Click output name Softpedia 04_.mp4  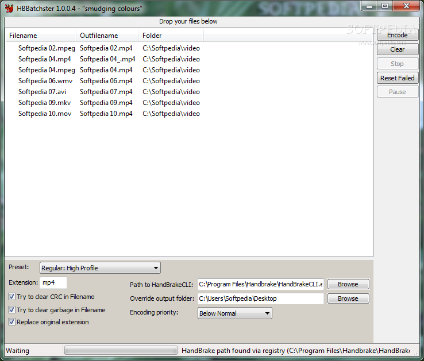point(107,59)
